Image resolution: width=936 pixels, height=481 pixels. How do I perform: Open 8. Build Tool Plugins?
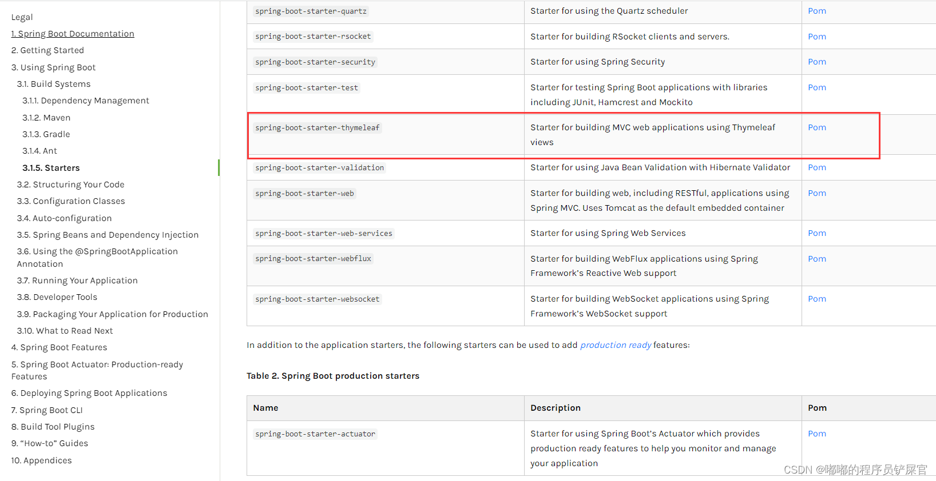[53, 427]
